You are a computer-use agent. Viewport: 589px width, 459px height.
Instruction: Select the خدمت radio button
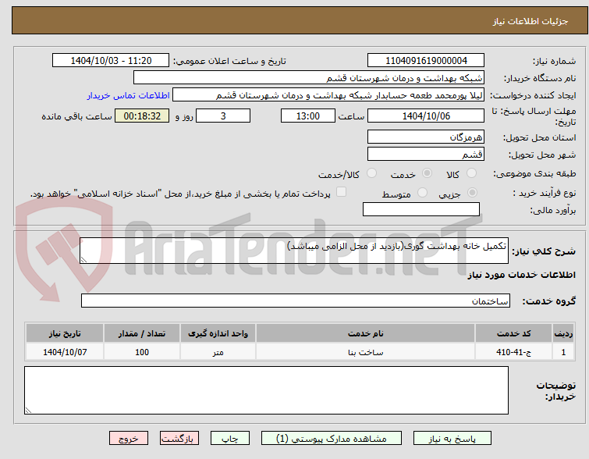click(x=427, y=173)
